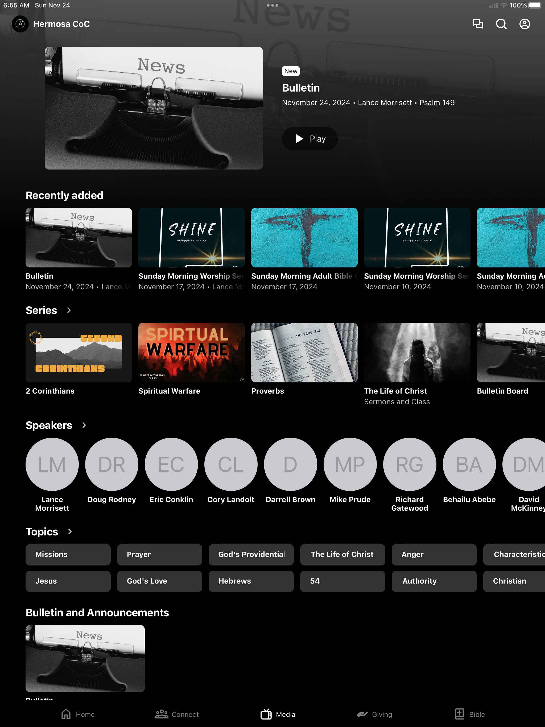Play the Bulletin video

(x=310, y=139)
